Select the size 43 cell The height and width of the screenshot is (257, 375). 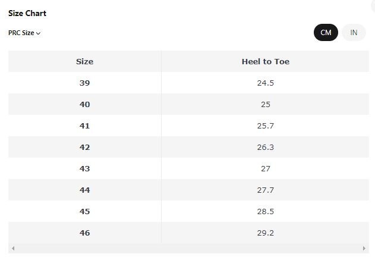84,168
